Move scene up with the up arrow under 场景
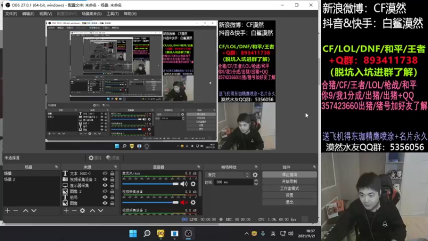The height and width of the screenshot is (241, 428). (x=25, y=210)
